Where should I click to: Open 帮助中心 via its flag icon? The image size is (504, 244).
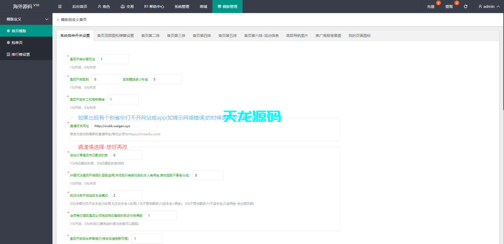click(145, 6)
